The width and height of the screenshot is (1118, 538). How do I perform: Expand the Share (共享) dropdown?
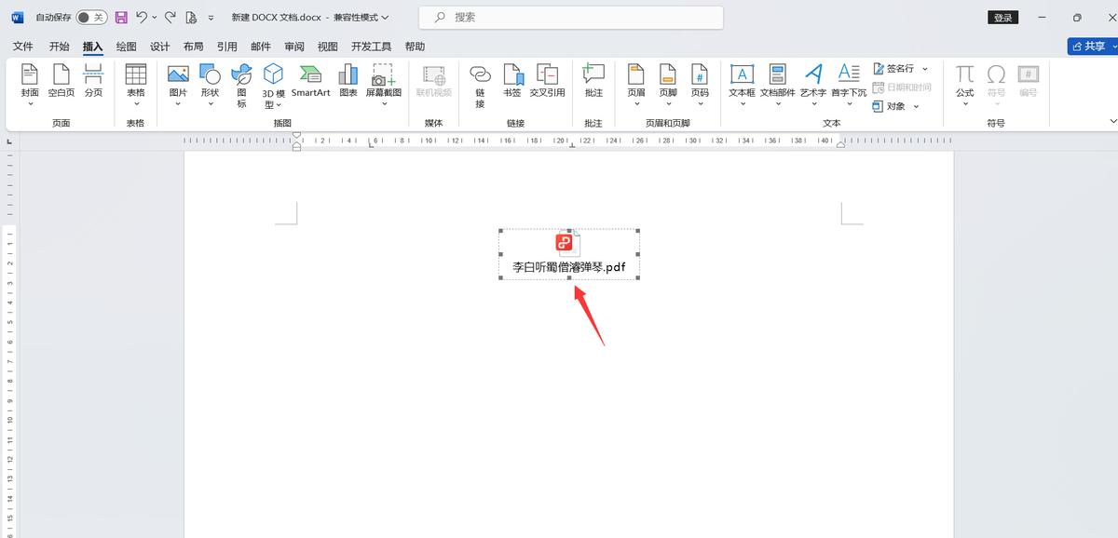1112,46
